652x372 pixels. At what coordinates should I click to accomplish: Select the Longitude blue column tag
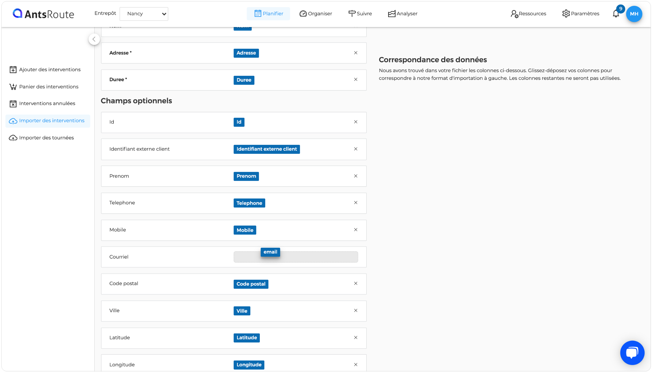click(x=249, y=365)
